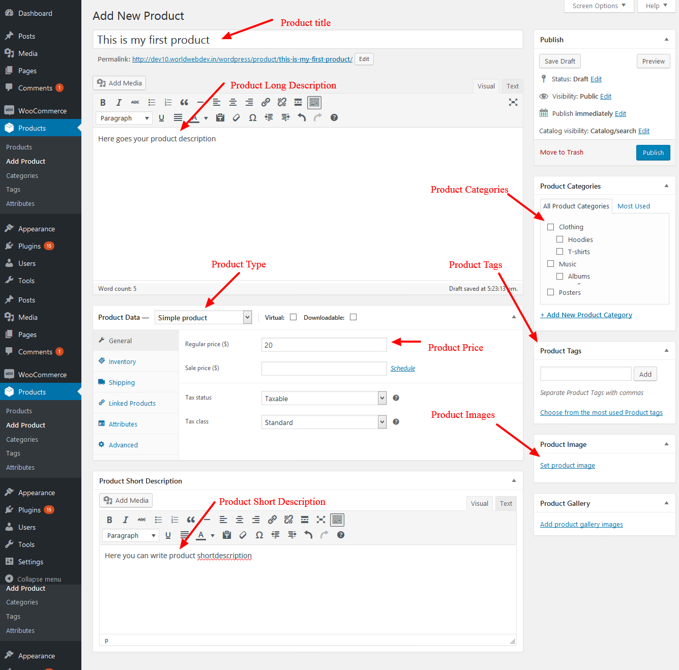Screen dimensions: 679x670
Task: Check the Clothing product category
Action: [x=551, y=227]
